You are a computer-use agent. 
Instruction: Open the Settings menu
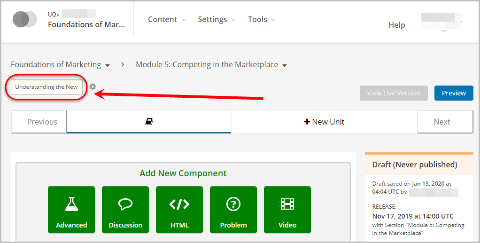click(x=217, y=19)
